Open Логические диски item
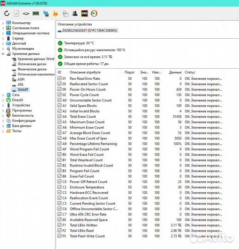 pos(32,64)
